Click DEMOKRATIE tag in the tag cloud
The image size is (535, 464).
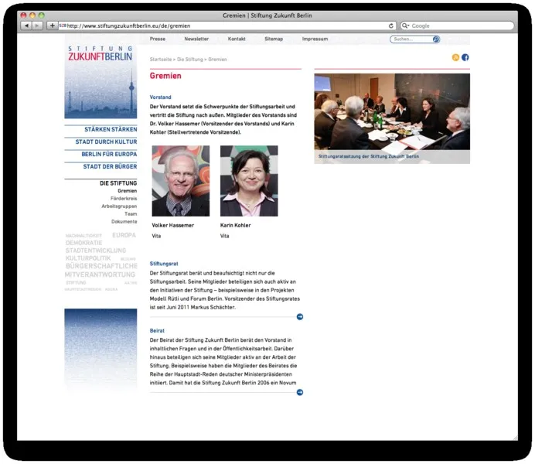click(84, 243)
